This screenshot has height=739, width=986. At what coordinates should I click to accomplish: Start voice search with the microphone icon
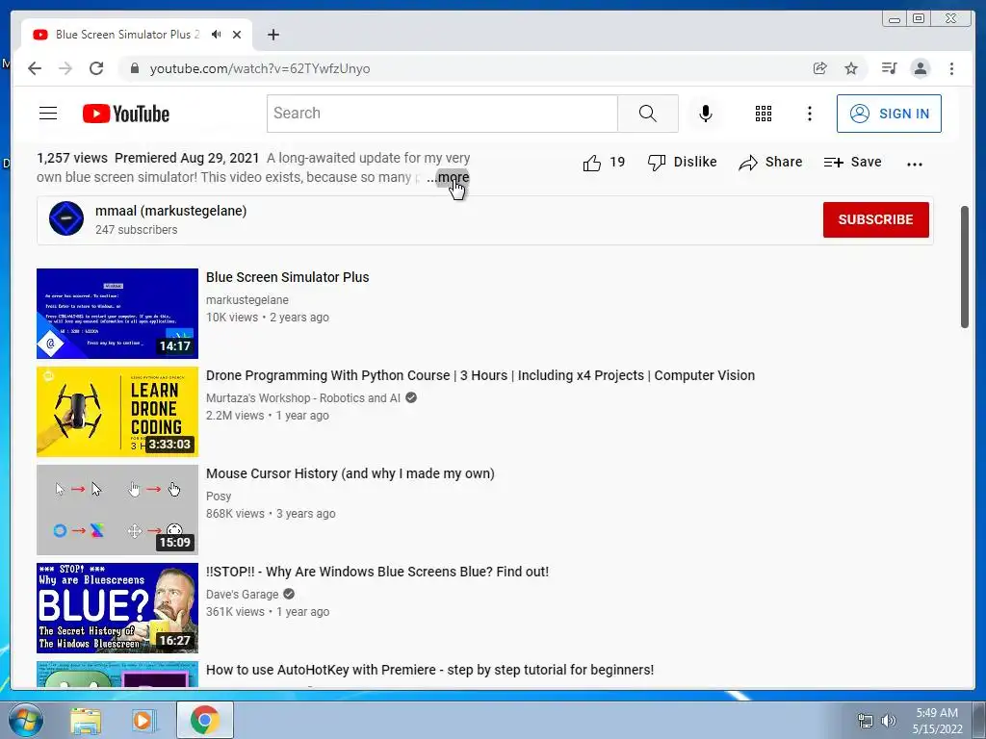pyautogui.click(x=706, y=114)
